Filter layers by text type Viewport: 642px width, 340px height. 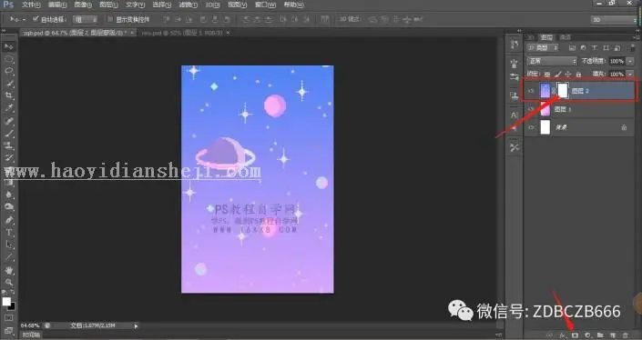[x=594, y=48]
